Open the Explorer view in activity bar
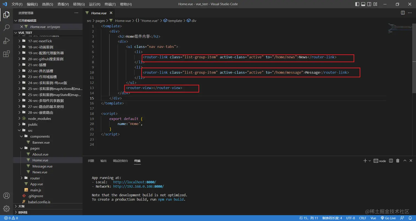Screen dimensions: 416x221 pos(6,15)
